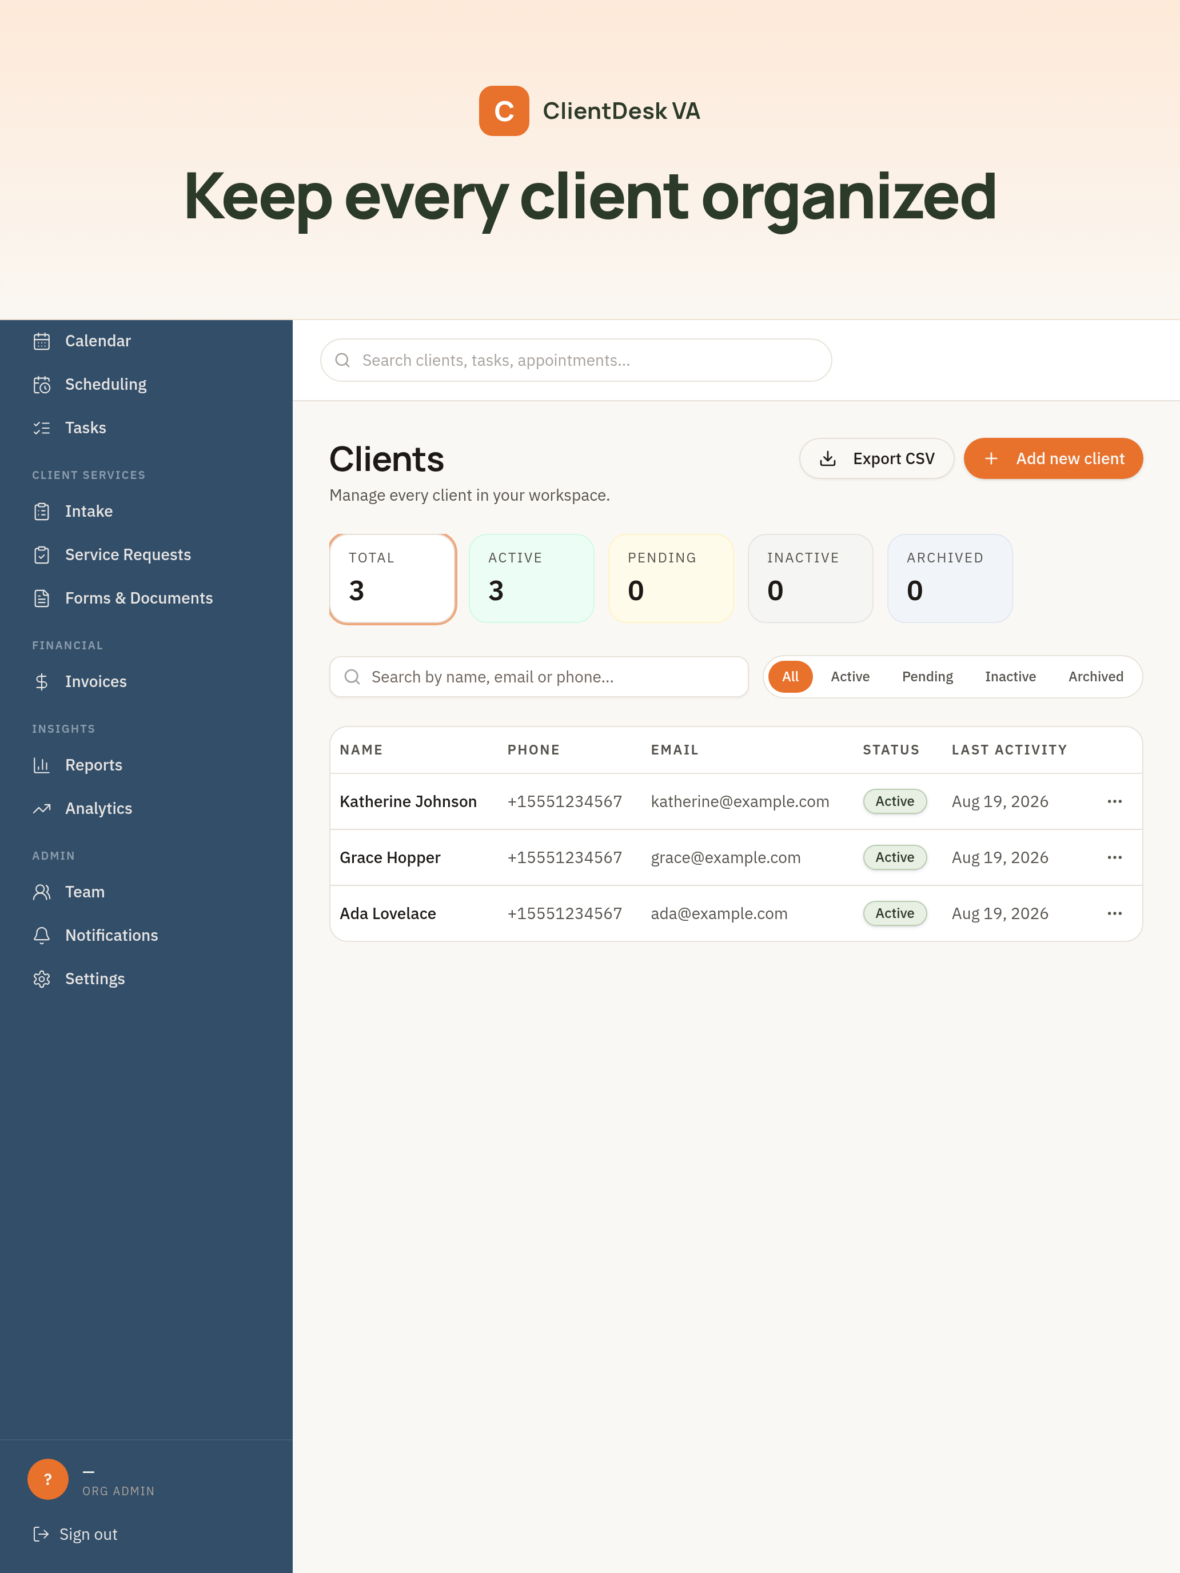Click the magnifier icon in top search bar
1180x1573 pixels.
coord(342,361)
